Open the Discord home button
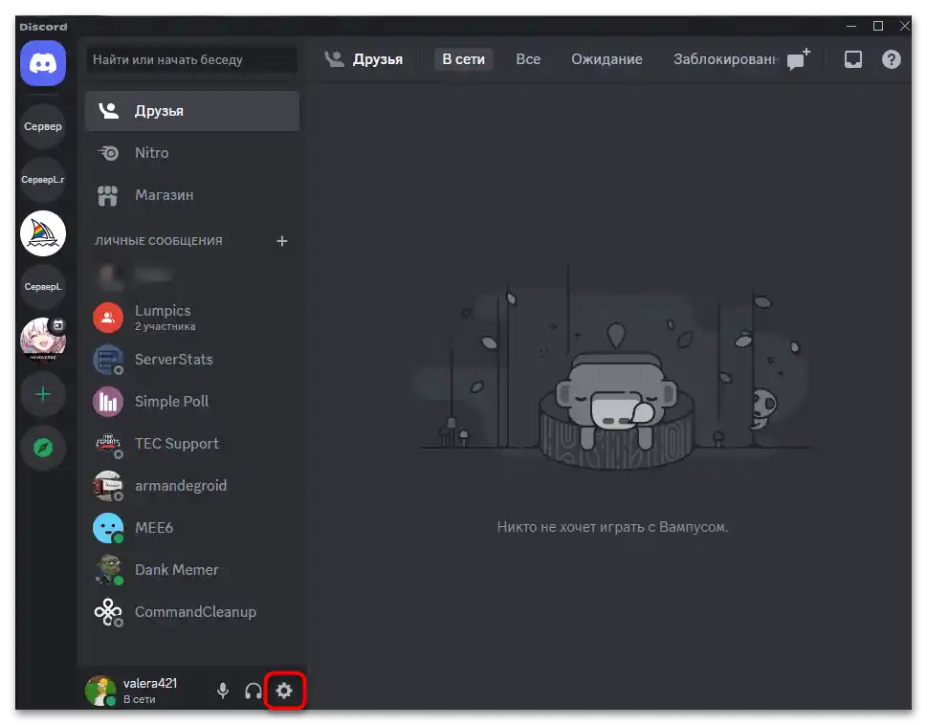 43,63
